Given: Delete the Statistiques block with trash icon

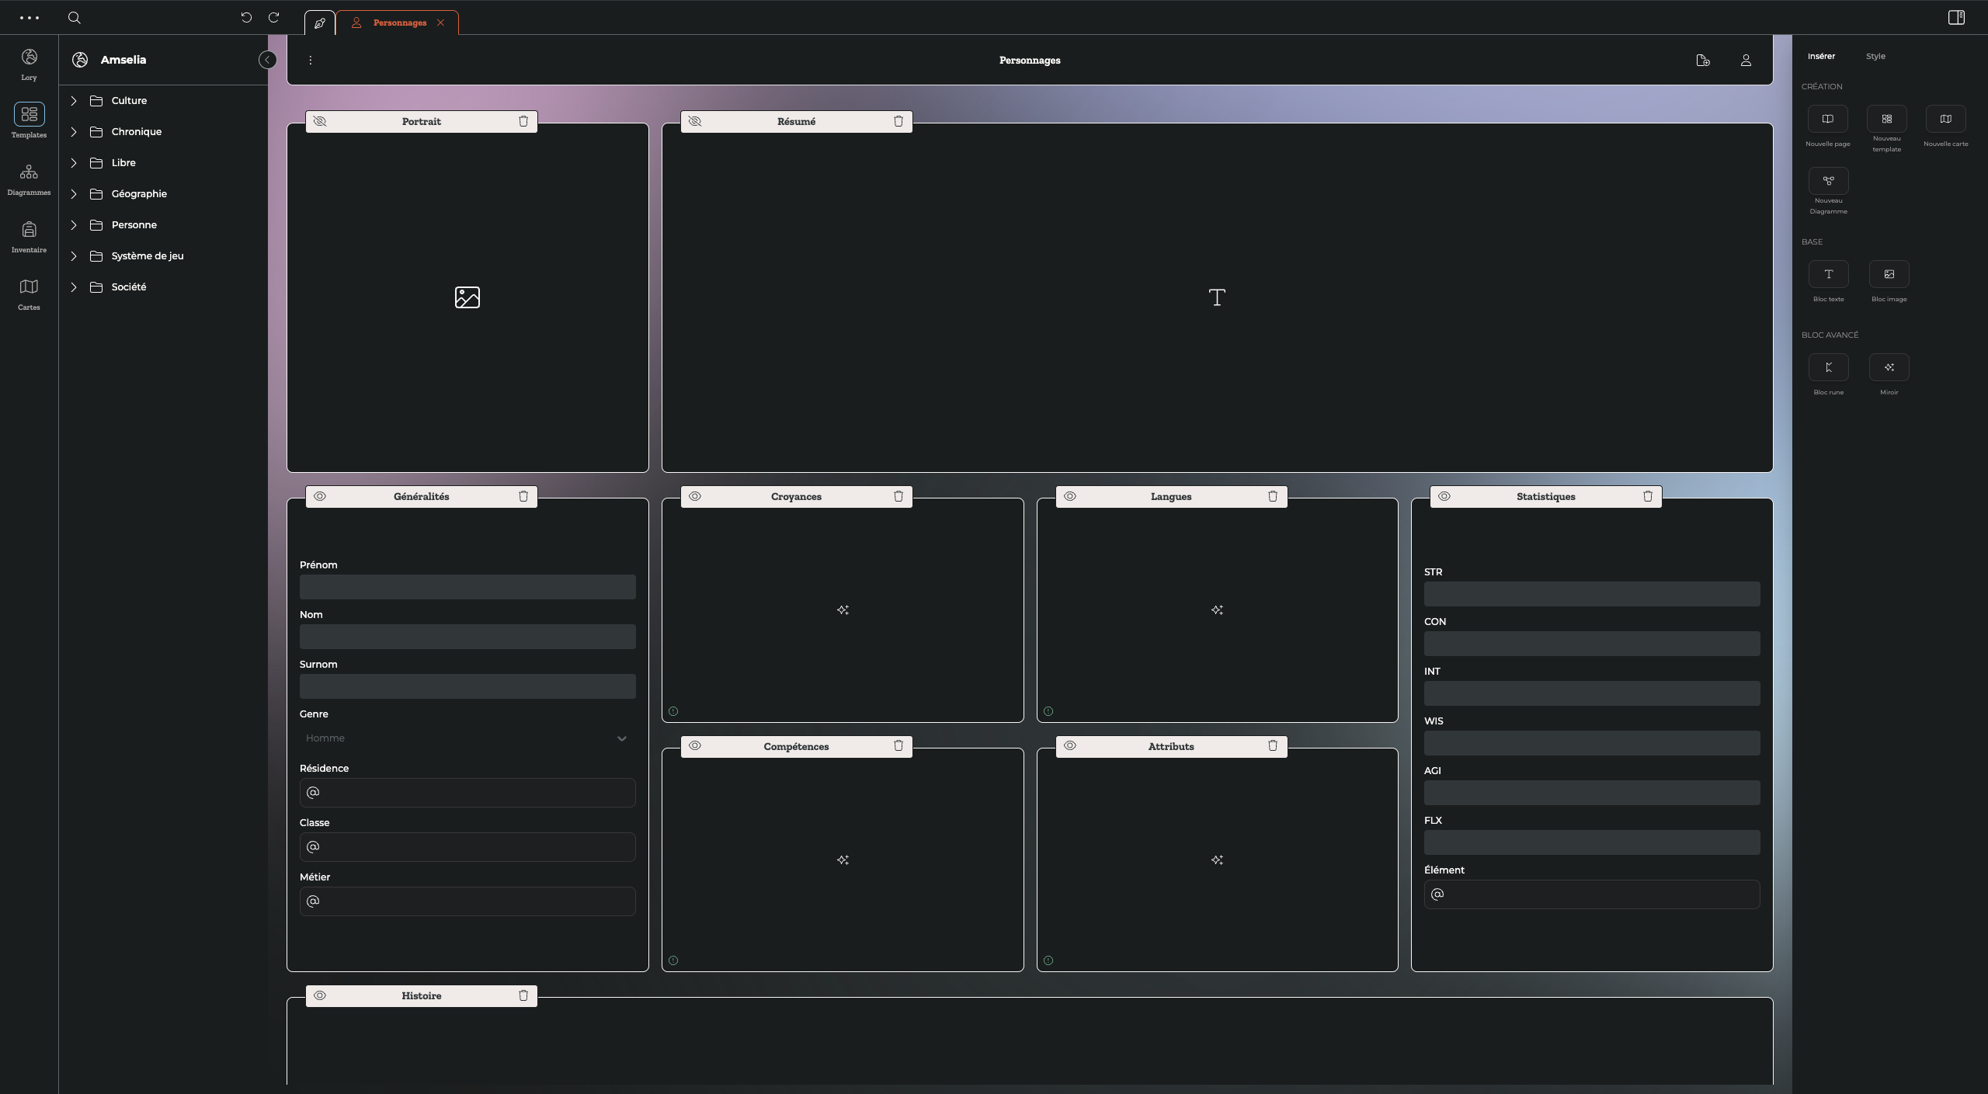Looking at the screenshot, I should pos(1648,497).
